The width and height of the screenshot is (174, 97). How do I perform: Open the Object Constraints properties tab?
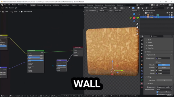click(x=142, y=77)
